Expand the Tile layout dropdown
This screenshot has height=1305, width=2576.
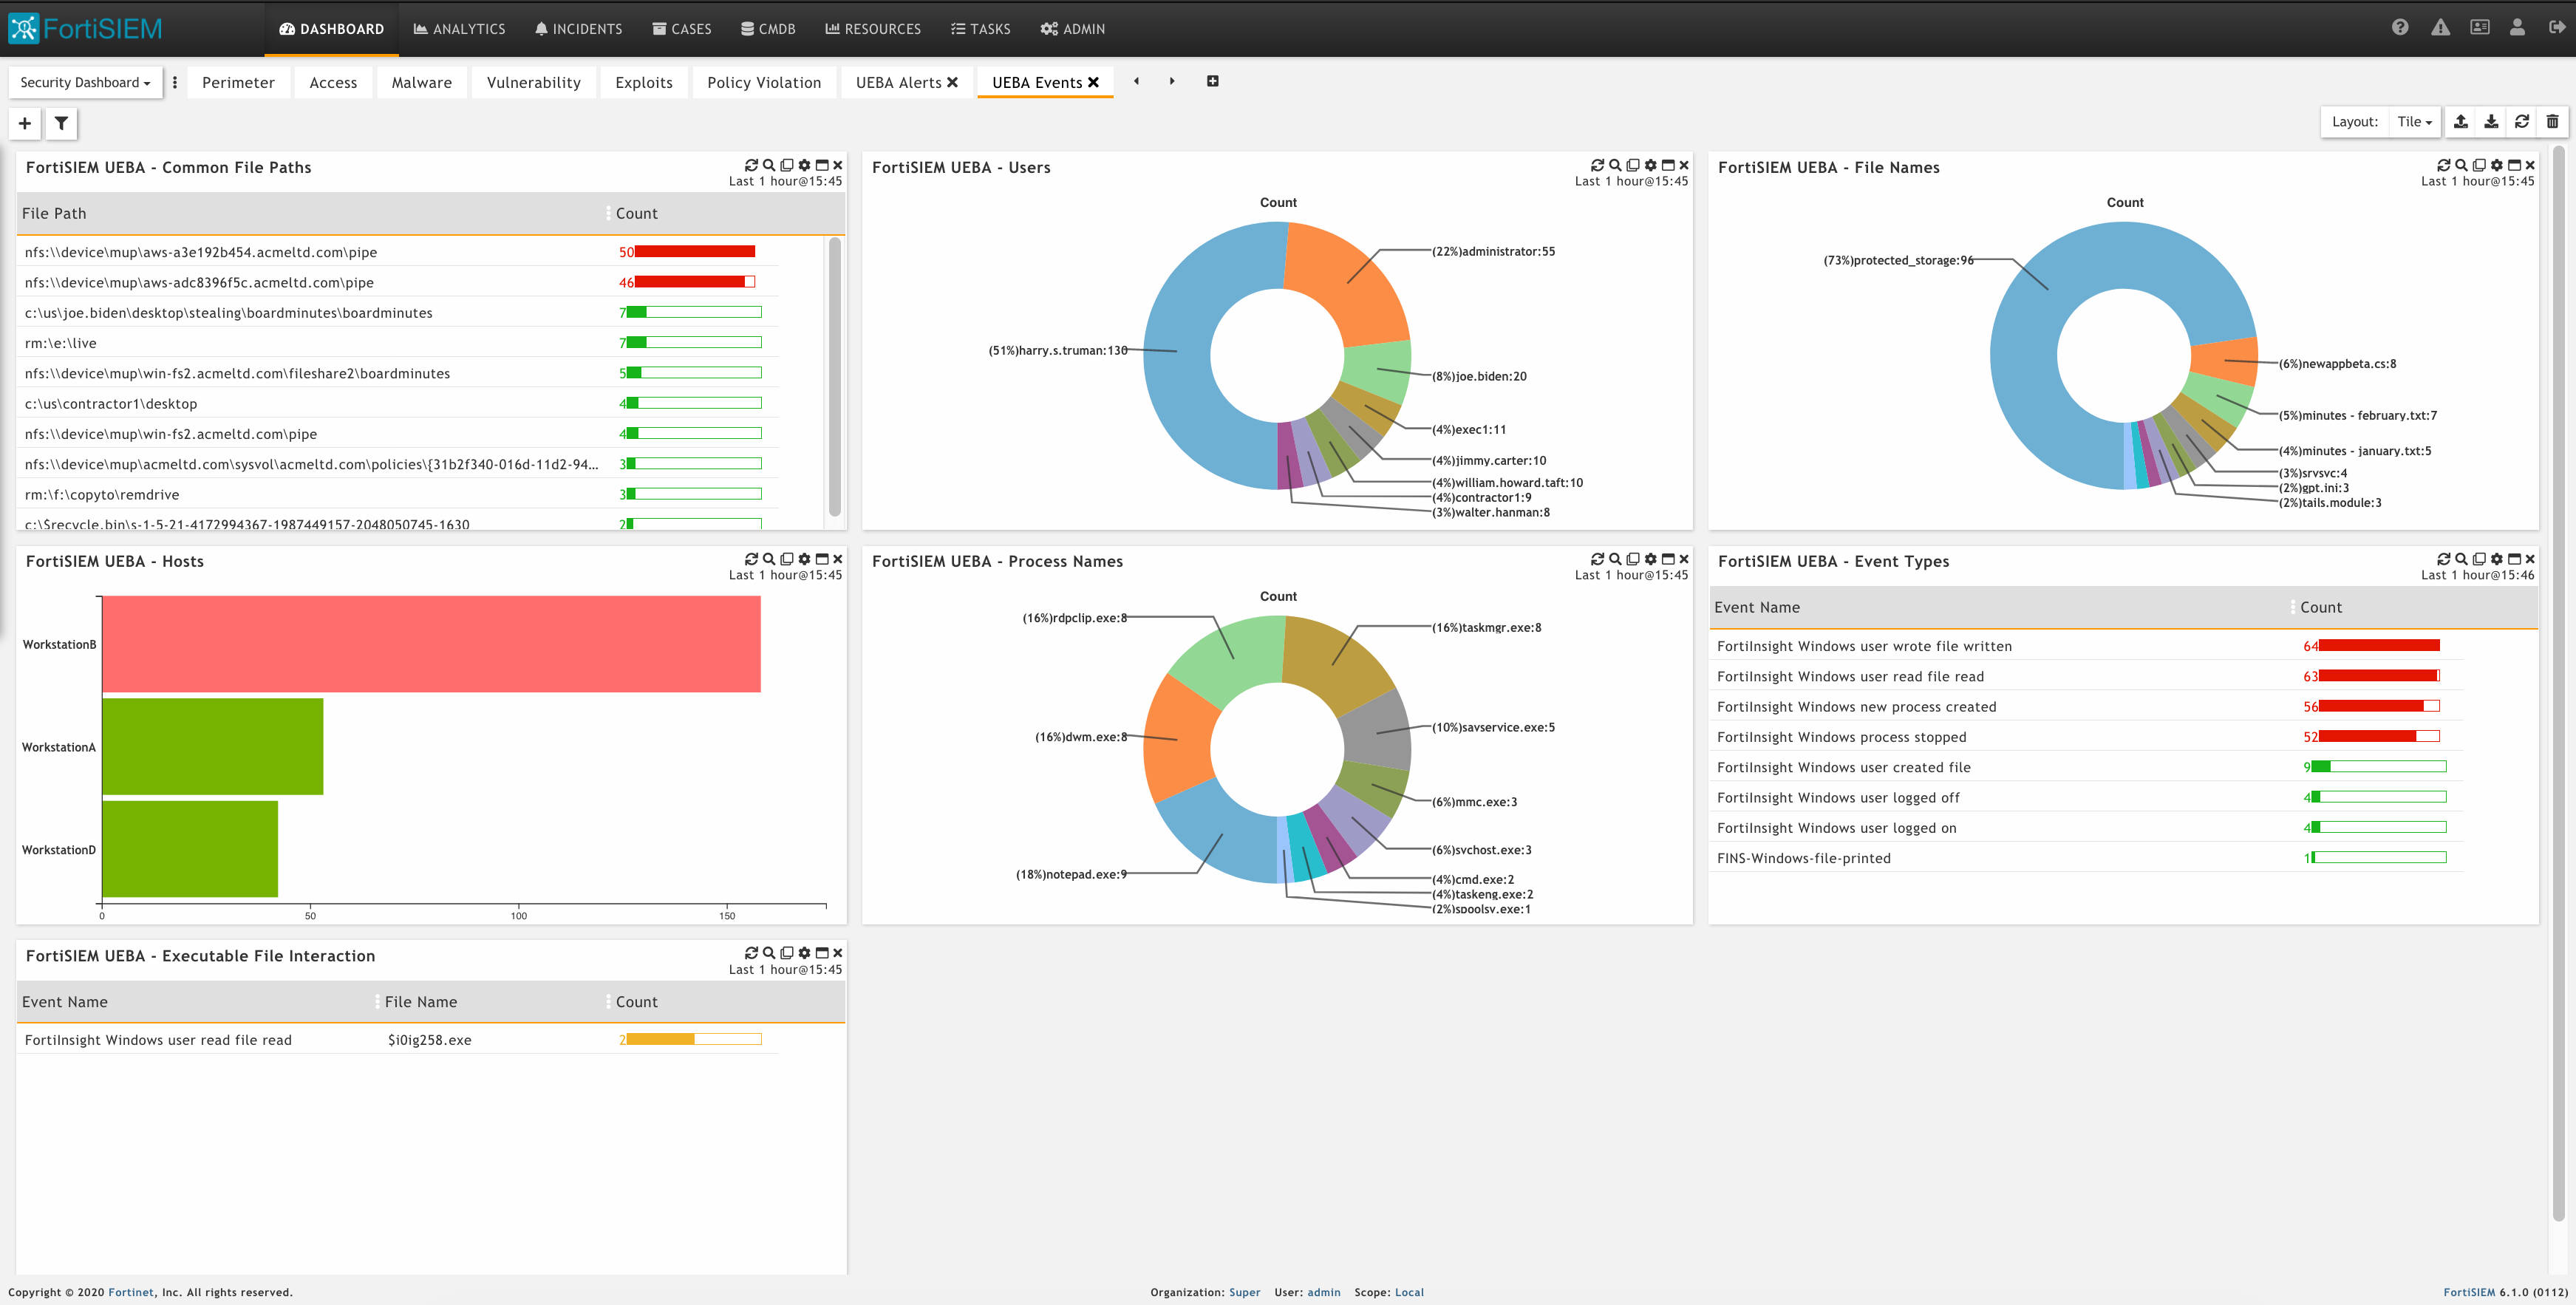click(2414, 121)
